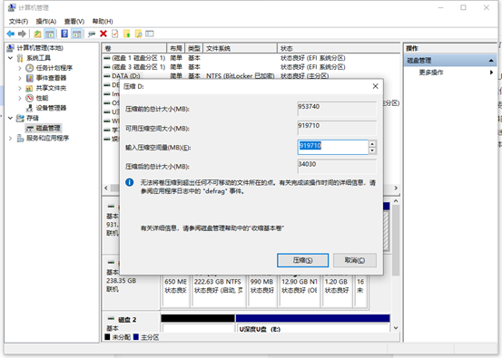Open the 帮助(H) menu

(x=103, y=22)
